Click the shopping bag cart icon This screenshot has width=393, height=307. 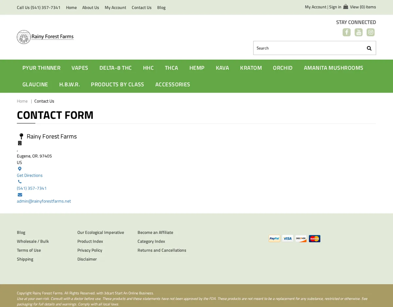(346, 7)
